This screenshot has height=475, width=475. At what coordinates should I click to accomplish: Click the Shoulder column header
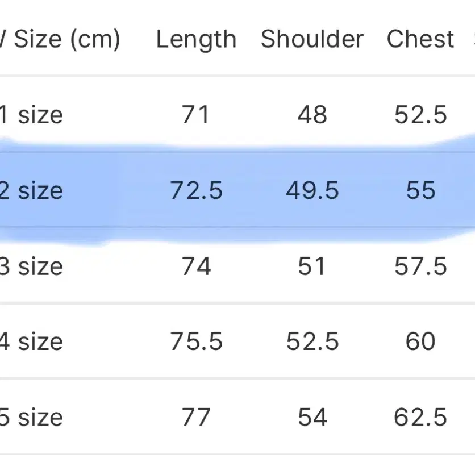click(312, 39)
